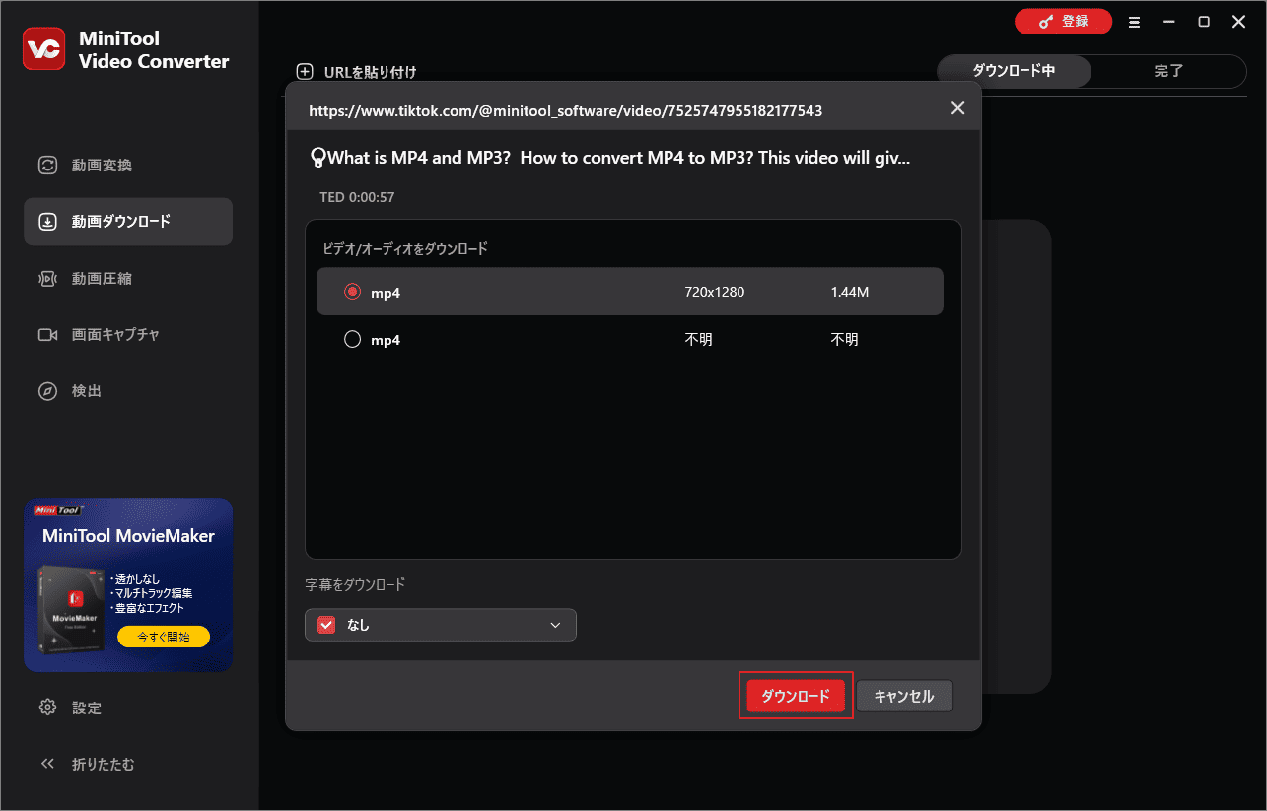This screenshot has height=811, width=1267.
Task: Click the TikTok URL text in dialog header
Action: pyautogui.click(x=565, y=111)
